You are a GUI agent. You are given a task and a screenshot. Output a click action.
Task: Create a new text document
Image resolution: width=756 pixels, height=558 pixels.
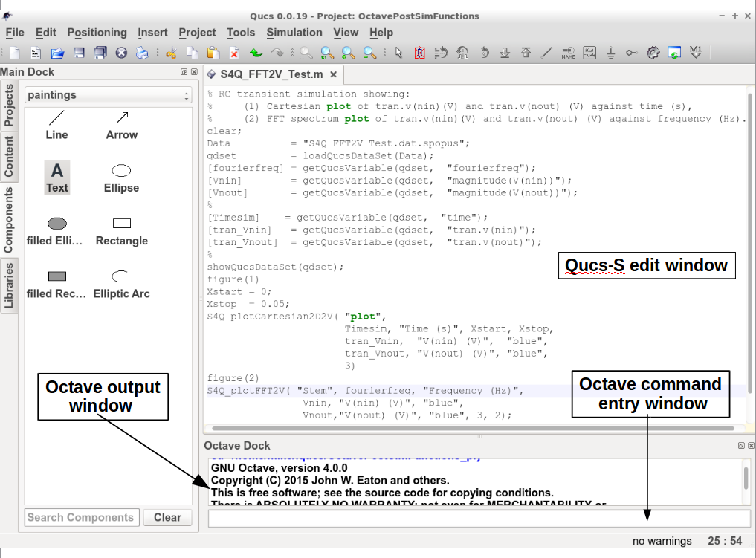tap(36, 53)
